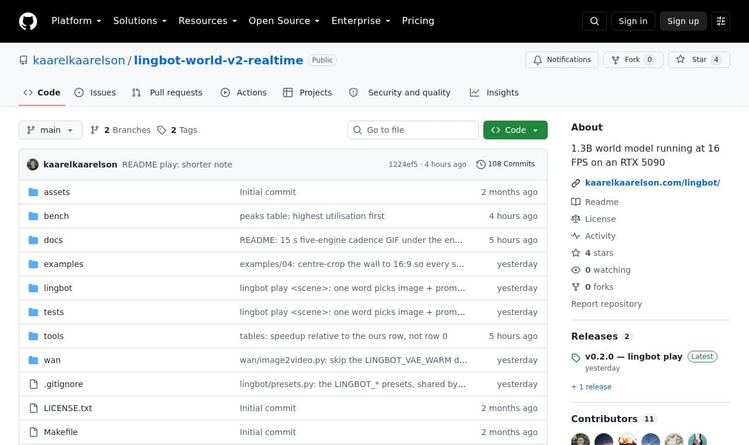Open the '+ 1 release' link

[x=591, y=387]
